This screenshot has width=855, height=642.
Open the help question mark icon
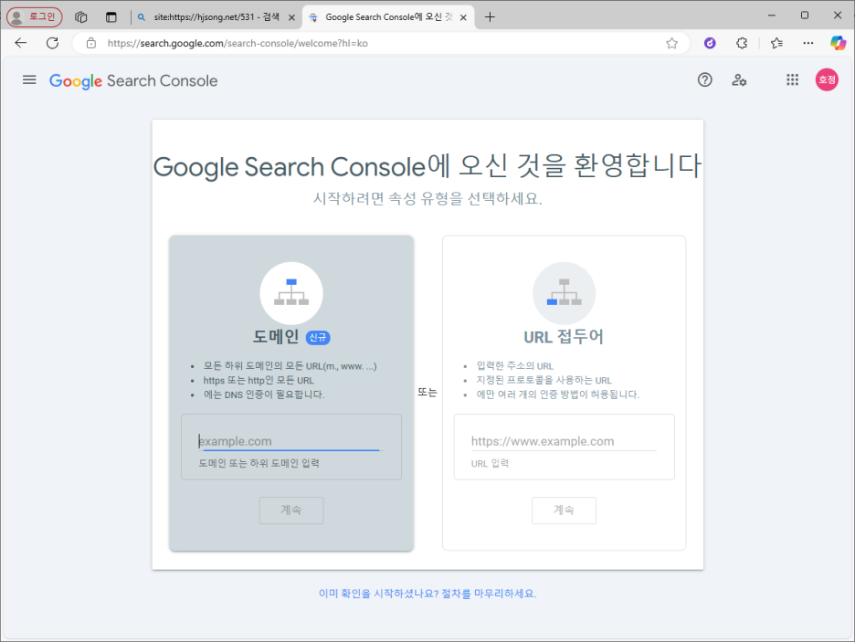(x=704, y=80)
